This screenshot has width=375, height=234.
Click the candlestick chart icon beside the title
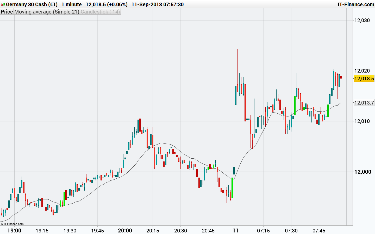click(x=3, y=4)
